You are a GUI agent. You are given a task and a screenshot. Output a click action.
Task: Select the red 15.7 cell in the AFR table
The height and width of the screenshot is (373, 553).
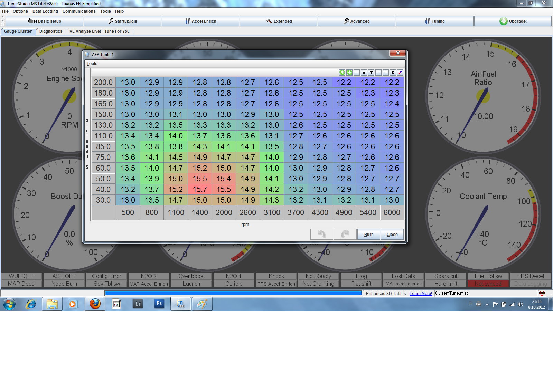200,189
